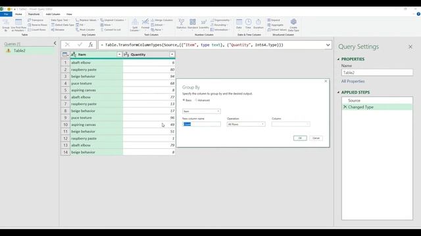421x236 pixels.
Task: Click the Detect Data Type command
Action: 62,25
